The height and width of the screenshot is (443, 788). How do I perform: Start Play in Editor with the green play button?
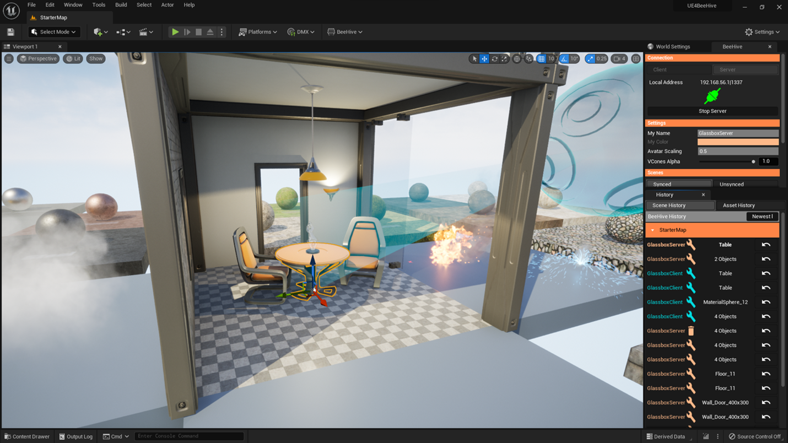(x=175, y=32)
